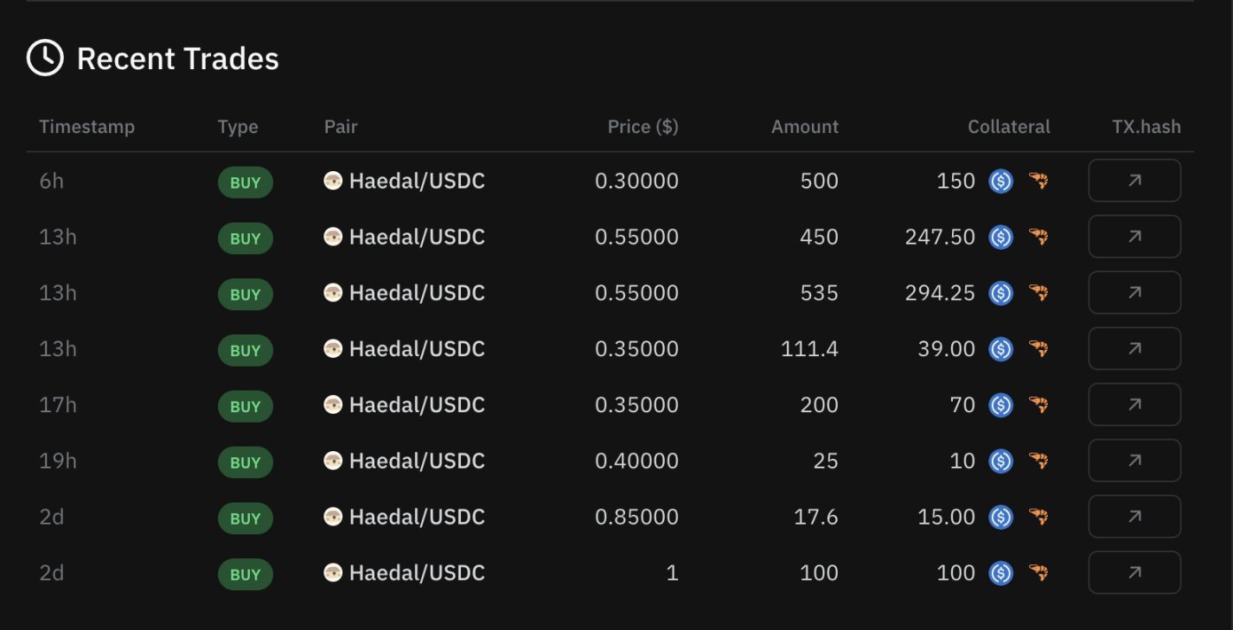Open transaction link for the 6h trade

1134,181
